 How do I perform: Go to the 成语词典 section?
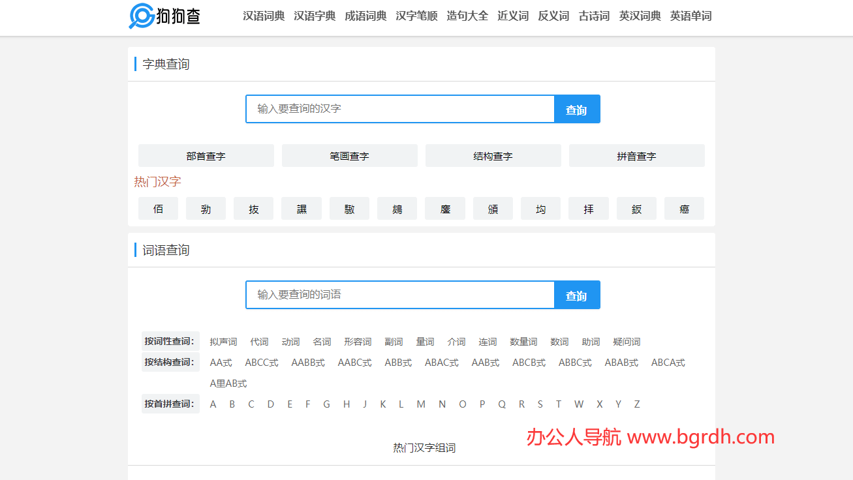coord(365,16)
